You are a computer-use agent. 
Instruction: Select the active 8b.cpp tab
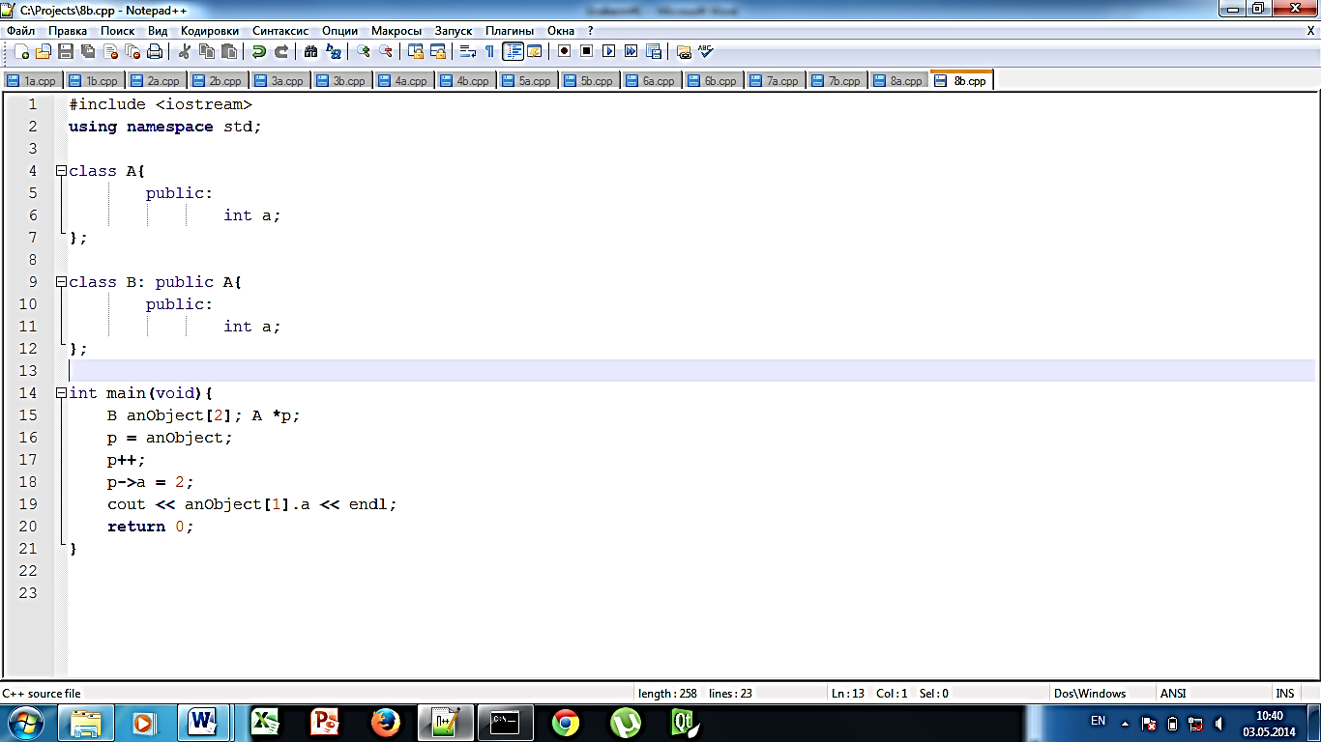coord(962,80)
